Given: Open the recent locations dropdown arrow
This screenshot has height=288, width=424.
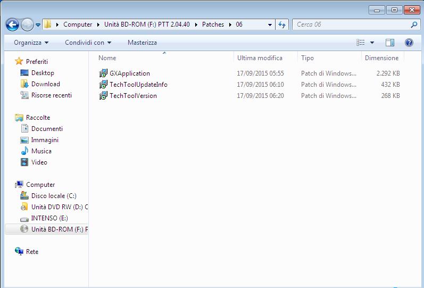Looking at the screenshot, I should pyautogui.click(x=38, y=24).
